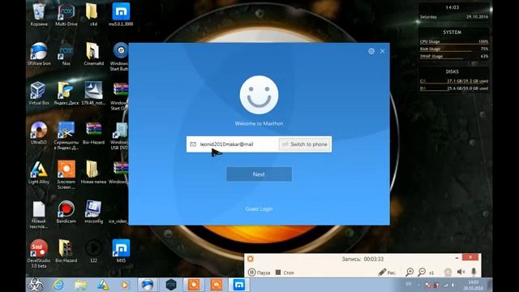Click the Next button
This screenshot has width=519, height=292.
[x=259, y=174]
